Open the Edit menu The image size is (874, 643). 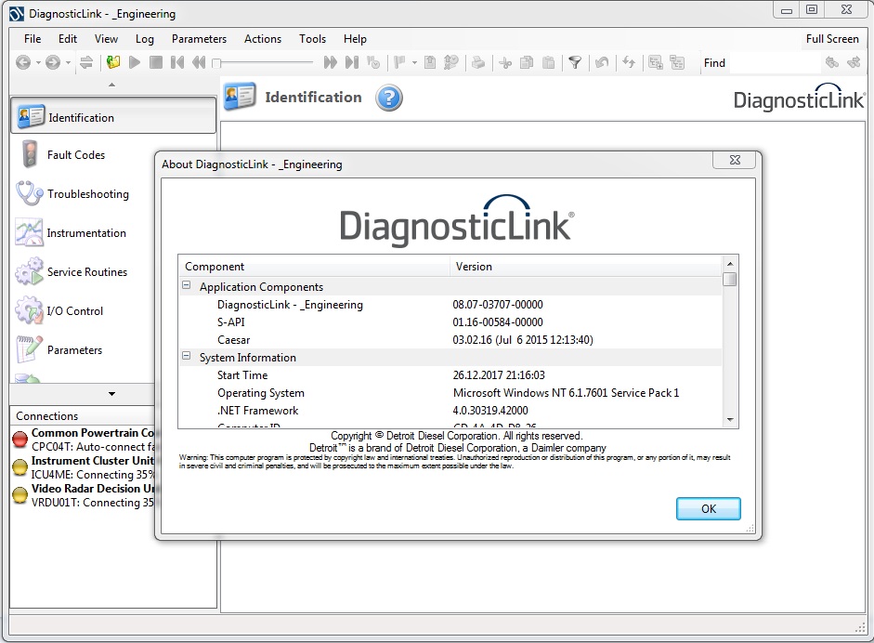pyautogui.click(x=68, y=38)
